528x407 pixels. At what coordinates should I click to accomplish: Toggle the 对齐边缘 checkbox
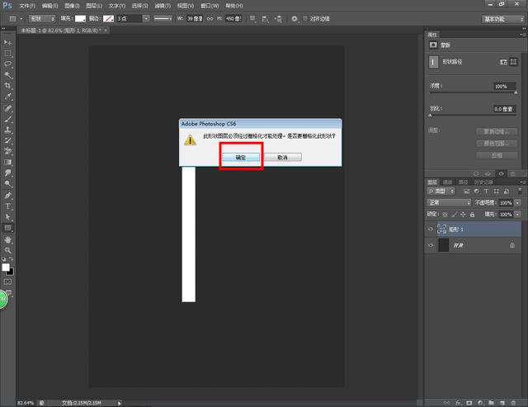pyautogui.click(x=304, y=17)
